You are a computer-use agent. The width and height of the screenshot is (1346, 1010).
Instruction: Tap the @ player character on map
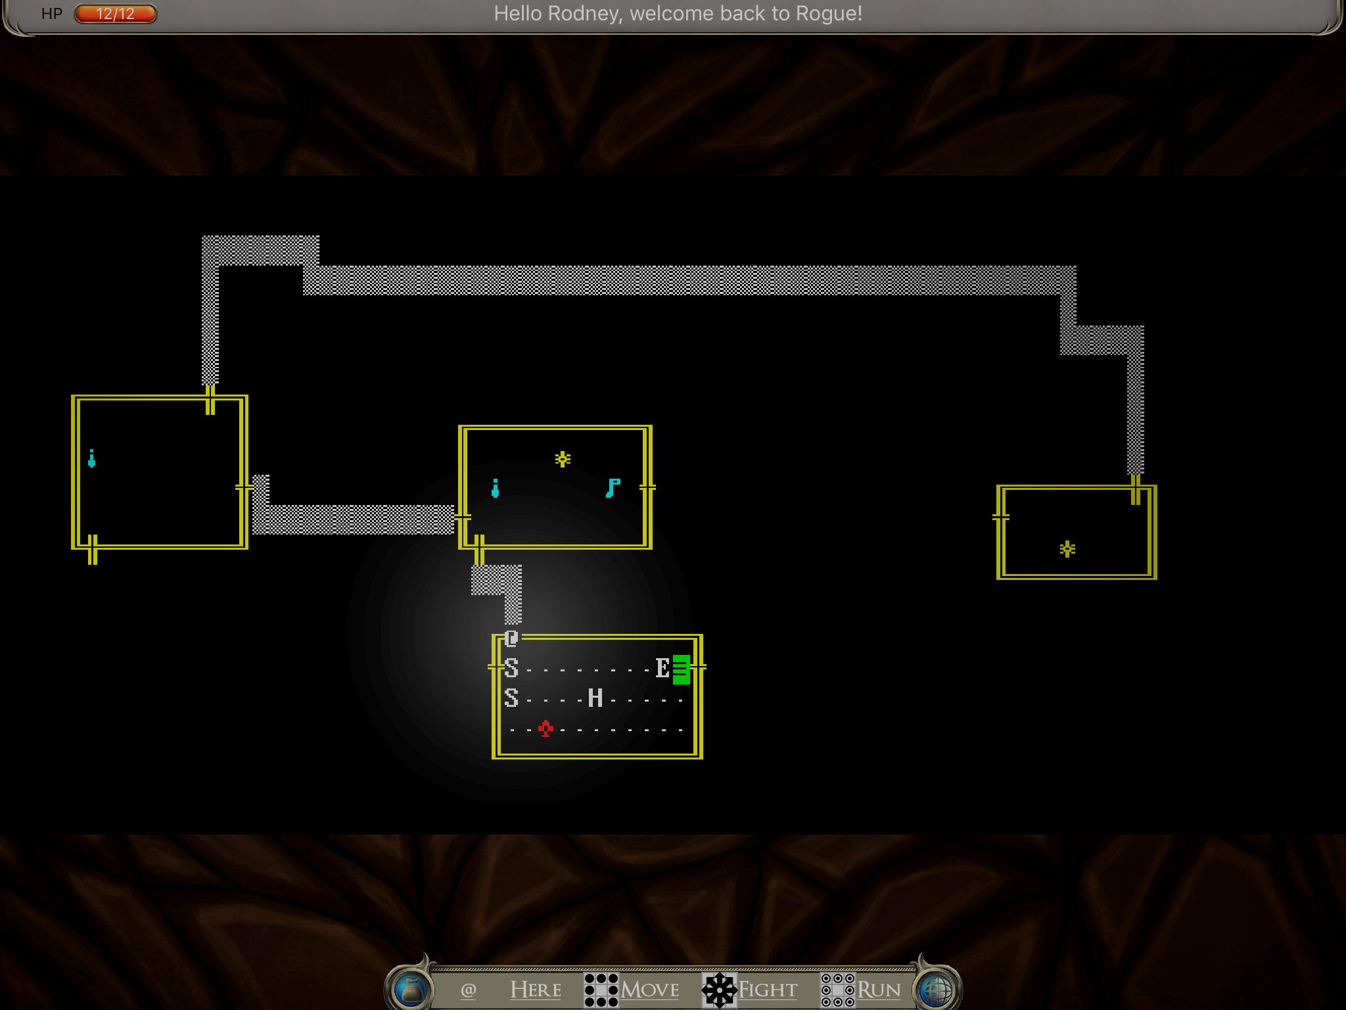point(512,638)
